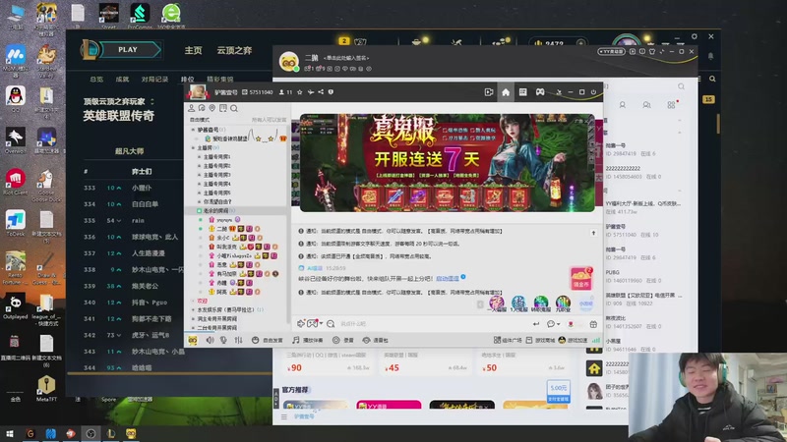This screenshot has width=787, height=442.
Task: Toggle speaker icon in channel bottom toolbar
Action: [210, 340]
